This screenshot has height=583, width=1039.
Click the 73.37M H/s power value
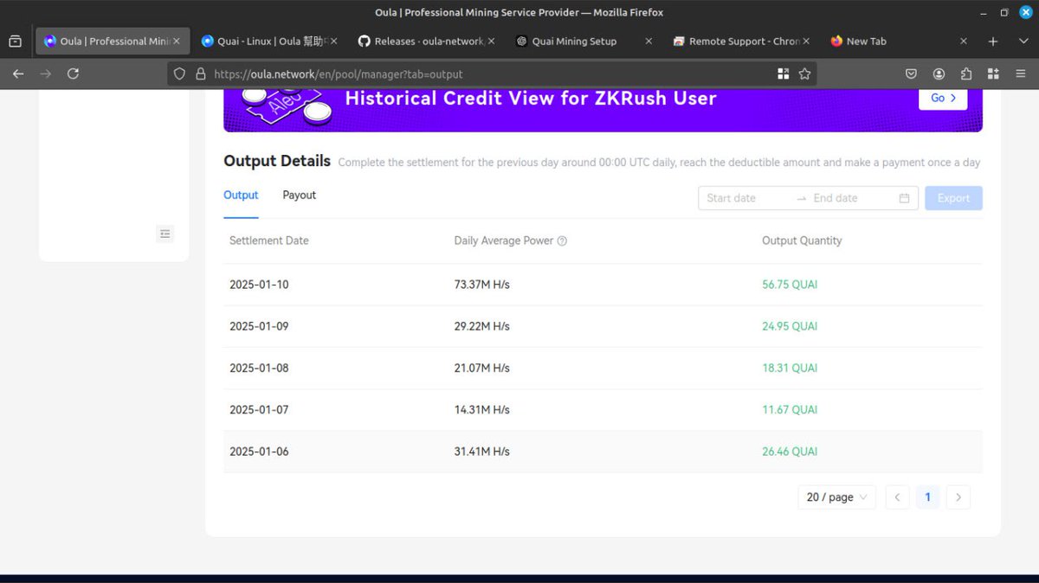(x=482, y=285)
